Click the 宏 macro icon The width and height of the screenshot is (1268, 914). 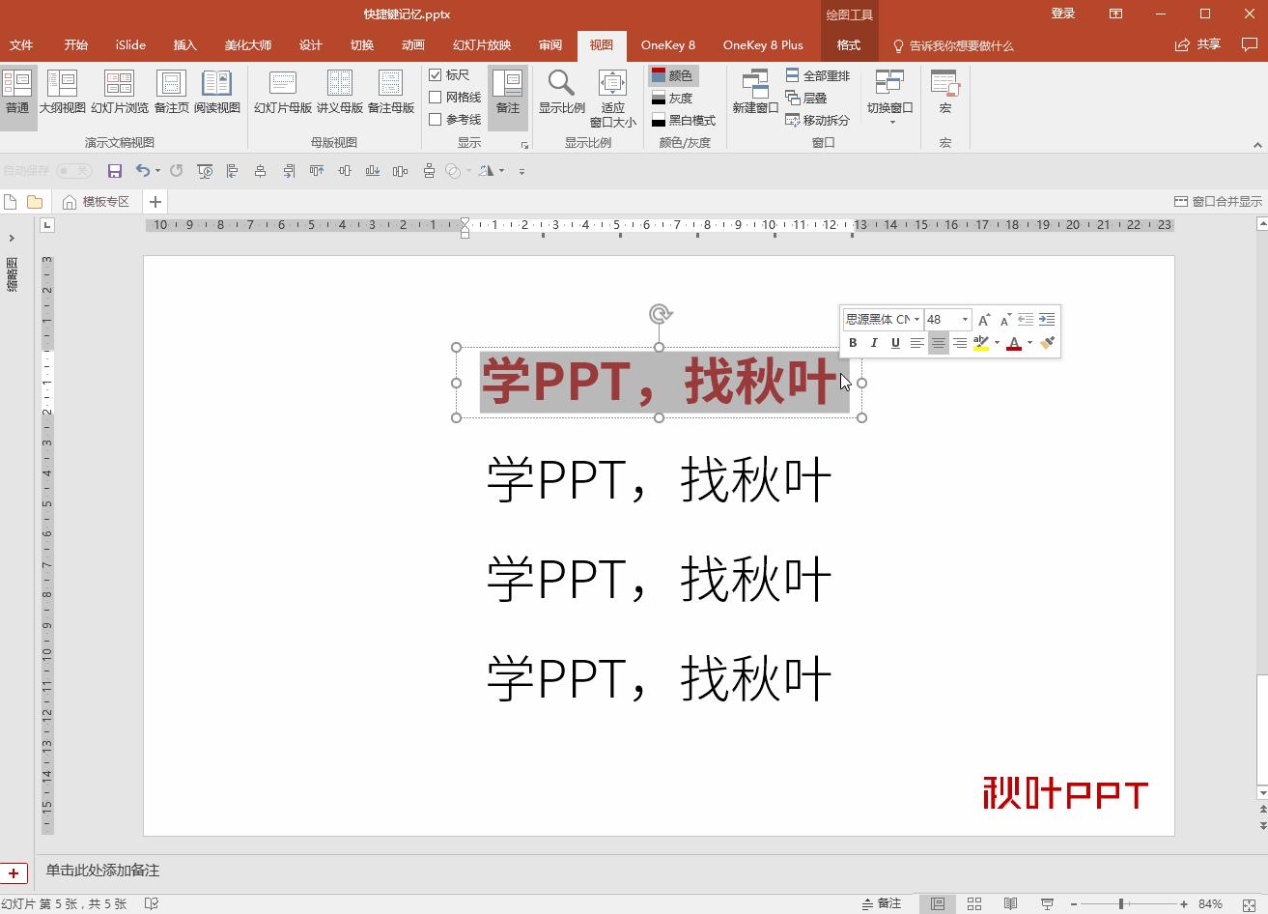coord(944,92)
